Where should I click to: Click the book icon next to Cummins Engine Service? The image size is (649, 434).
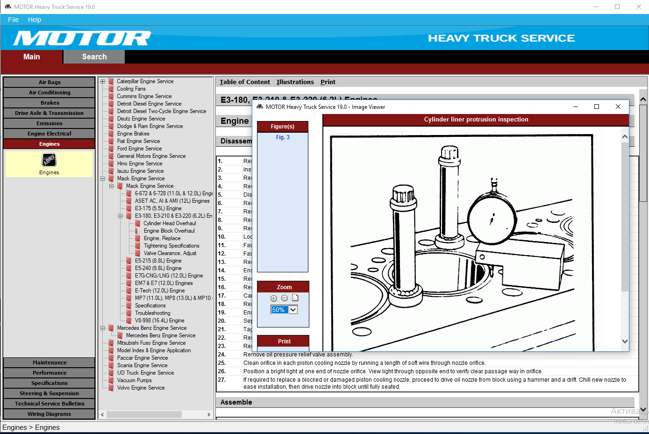click(x=111, y=96)
